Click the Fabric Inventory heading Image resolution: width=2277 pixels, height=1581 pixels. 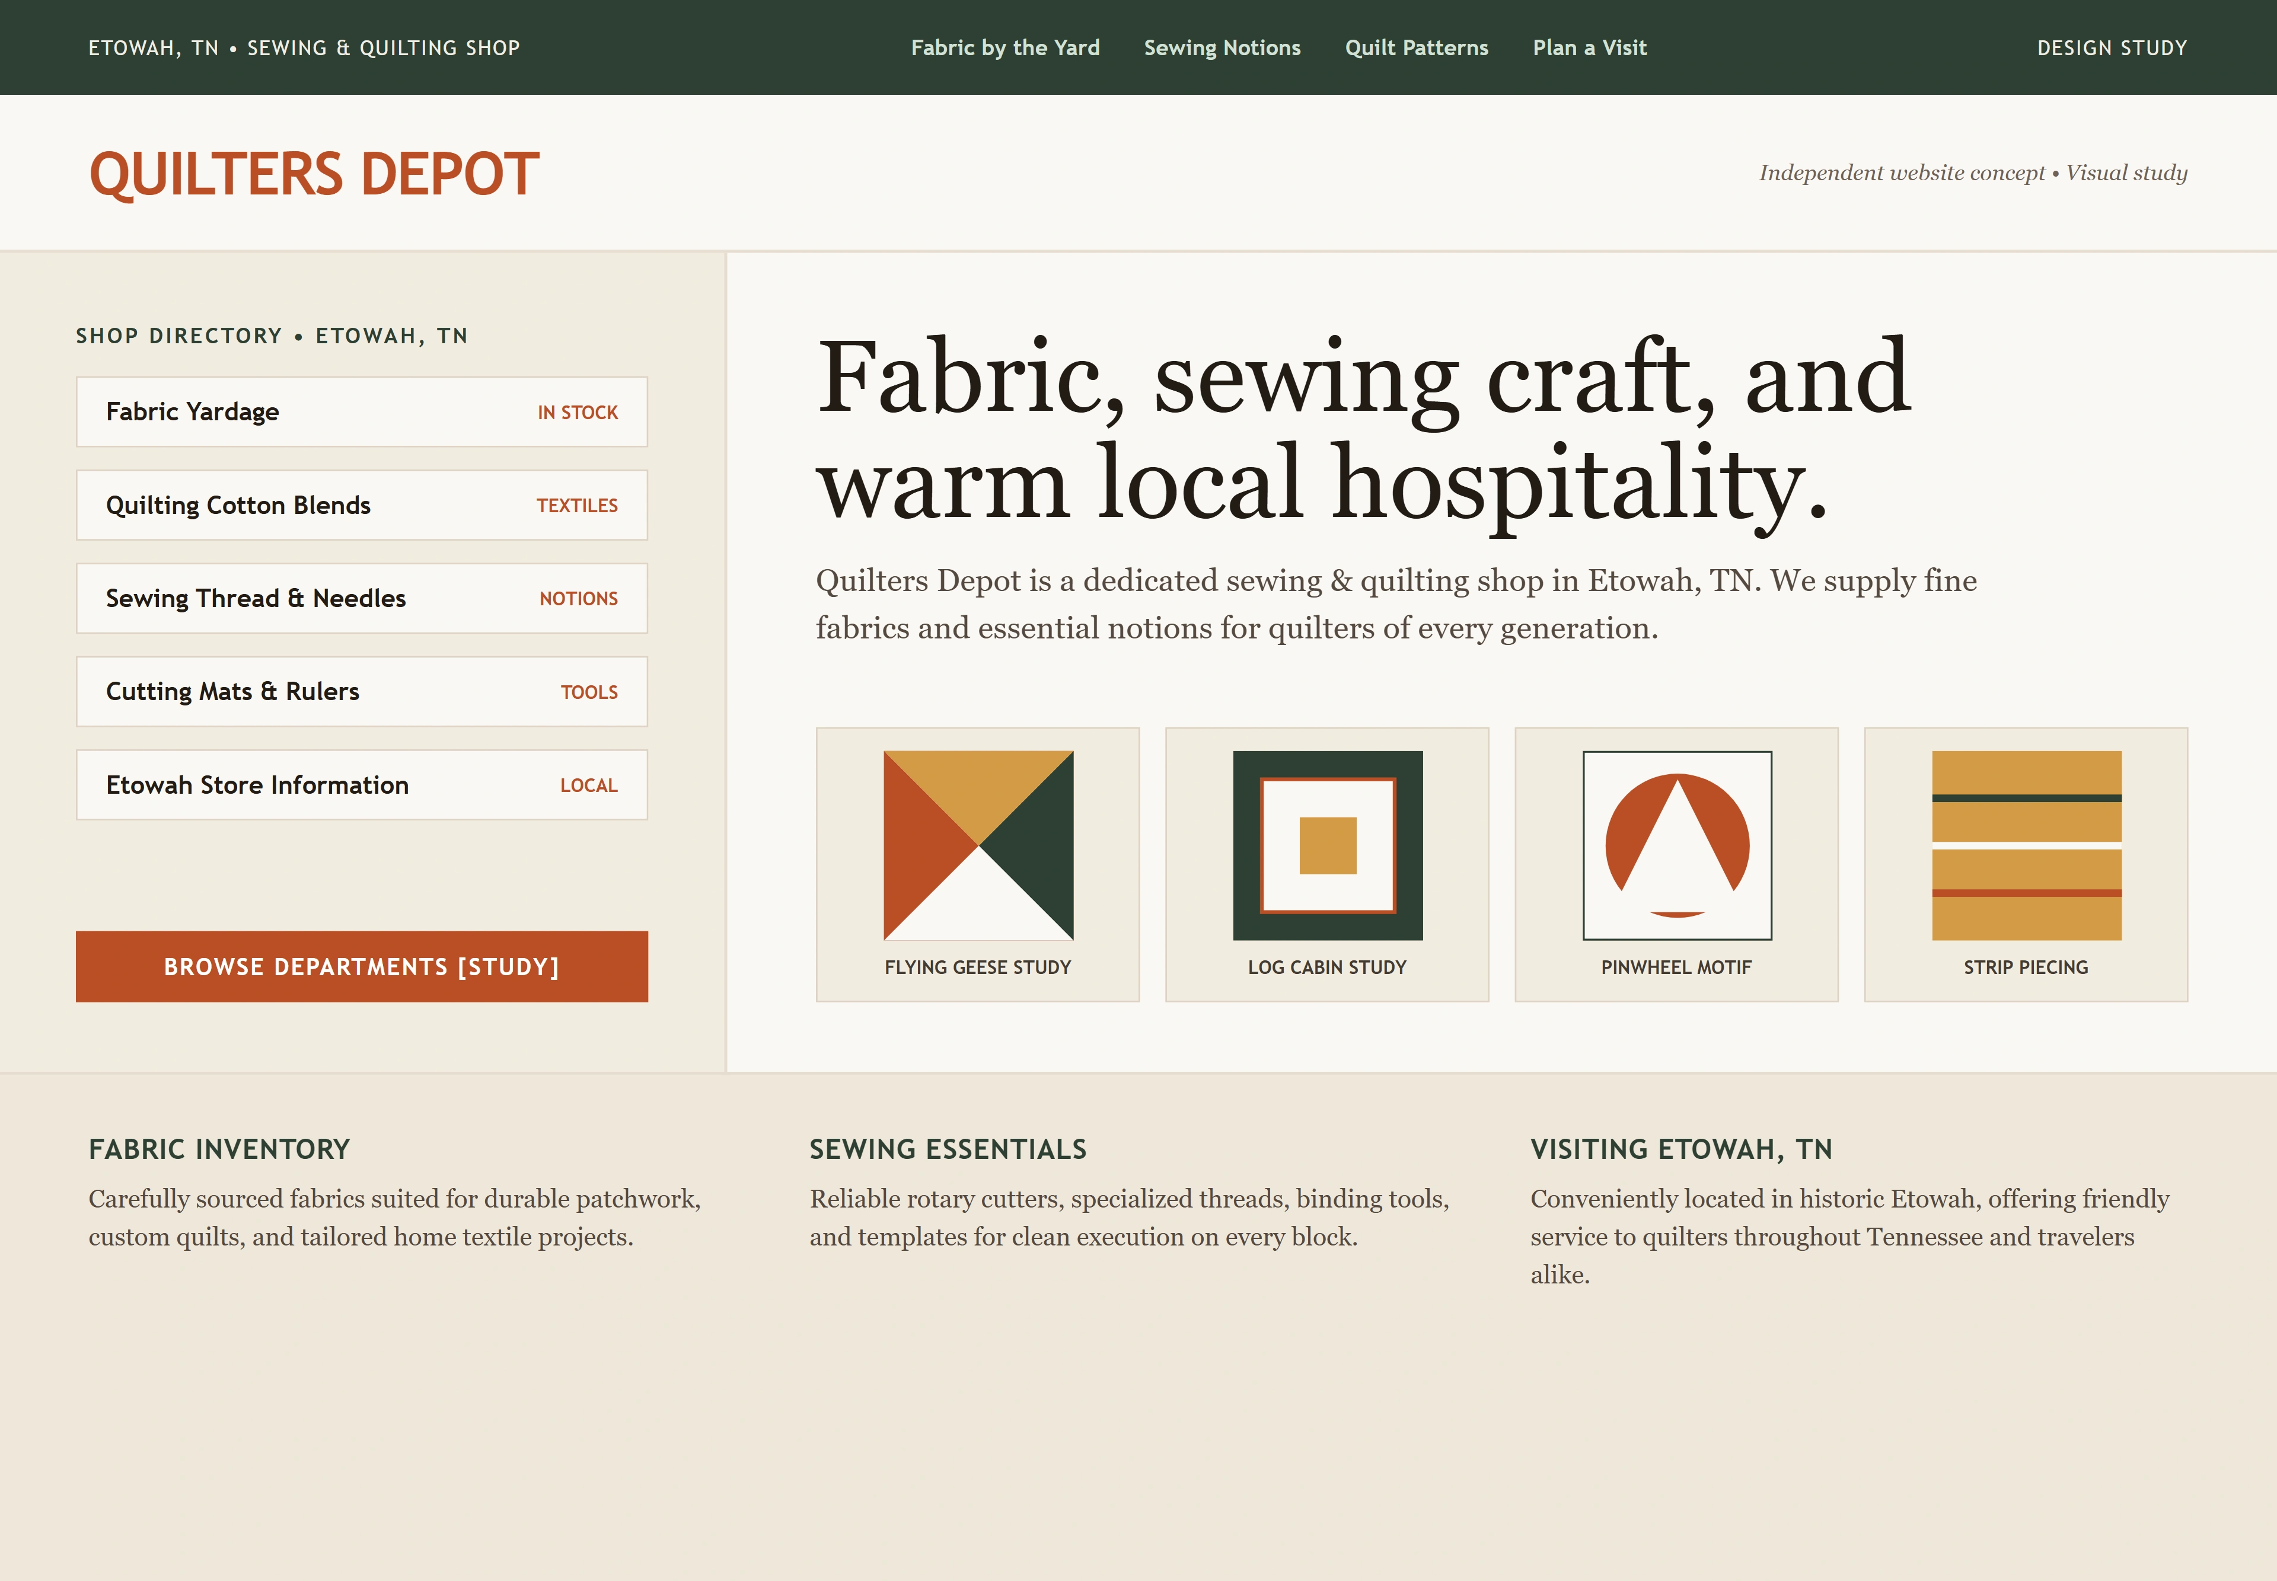(219, 1148)
